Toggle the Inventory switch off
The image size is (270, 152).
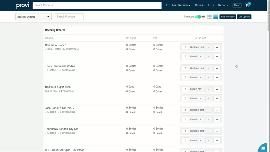point(198,17)
